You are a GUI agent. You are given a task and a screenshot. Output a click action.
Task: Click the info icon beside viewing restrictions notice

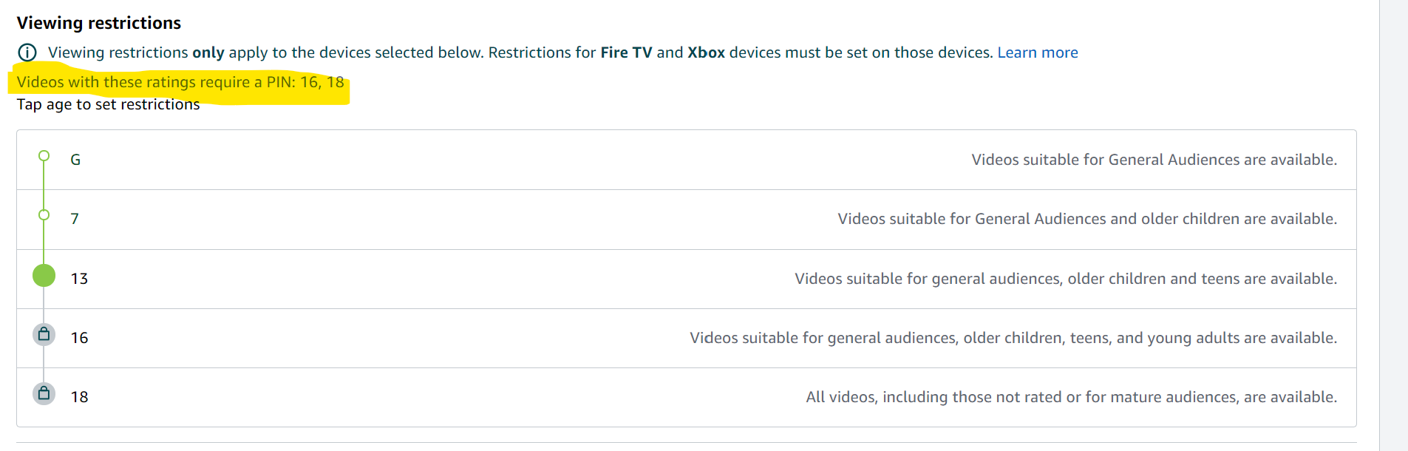click(x=27, y=52)
